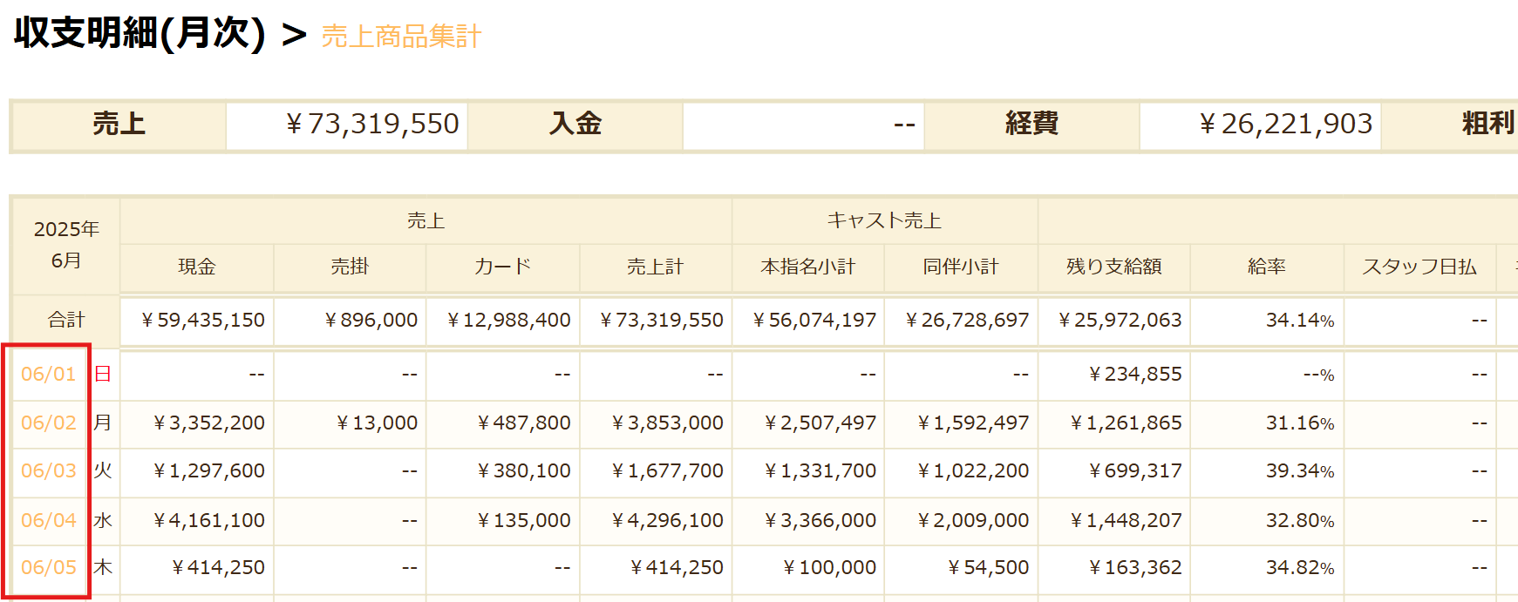Click the 残り支給額 column header
Image resolution: width=1518 pixels, height=602 pixels.
[1113, 267]
